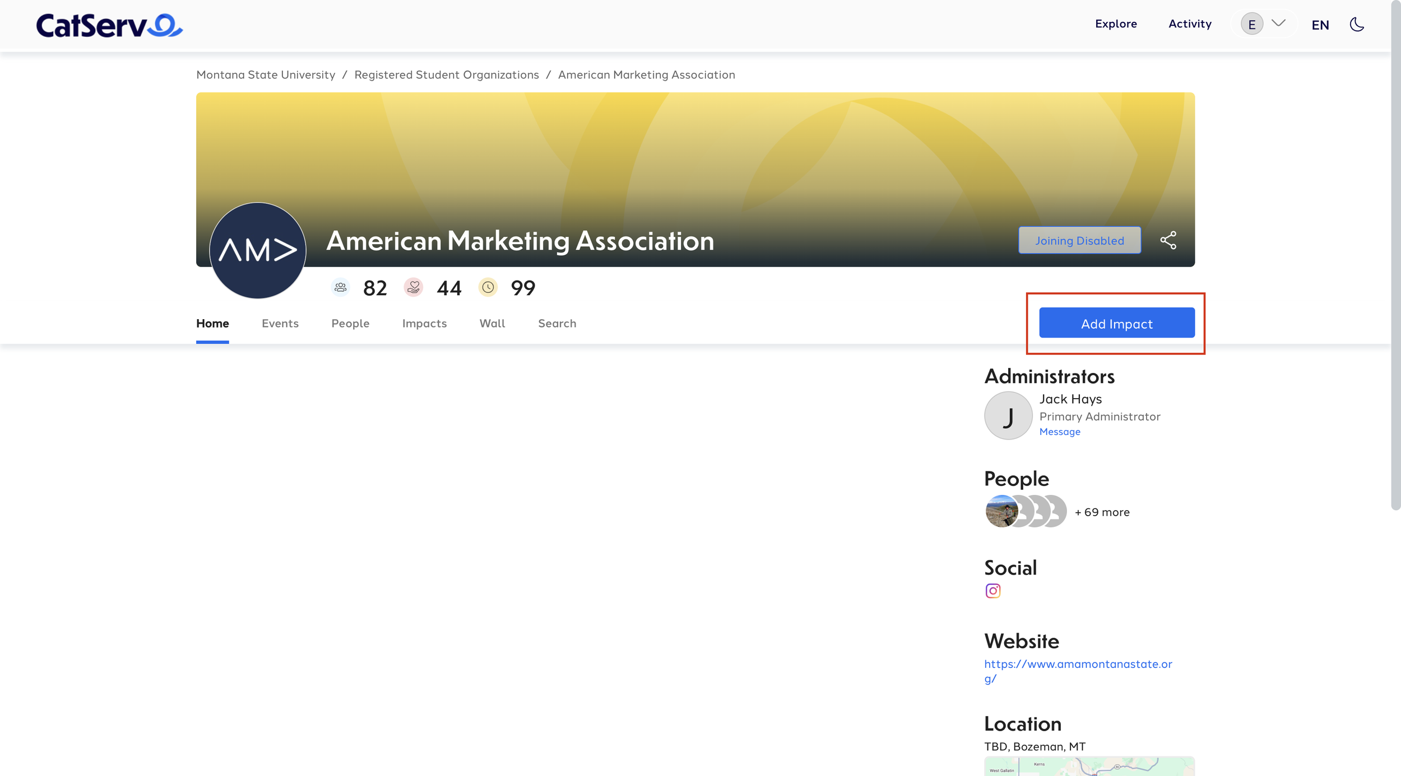
Task: Click the AMA organization logo avatar
Action: (258, 250)
